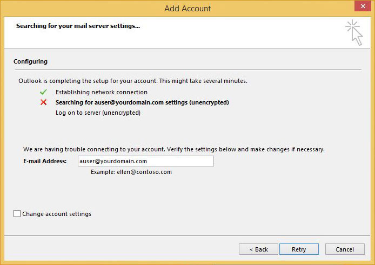Screen dimensions: 375x265
Task: Click the Log on to server (unencrypted) step
Action: point(98,113)
